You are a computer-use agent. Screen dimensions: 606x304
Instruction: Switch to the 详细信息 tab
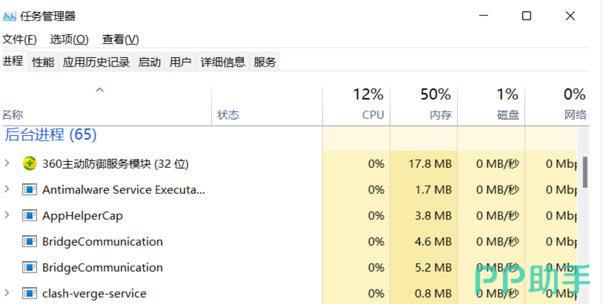223,62
